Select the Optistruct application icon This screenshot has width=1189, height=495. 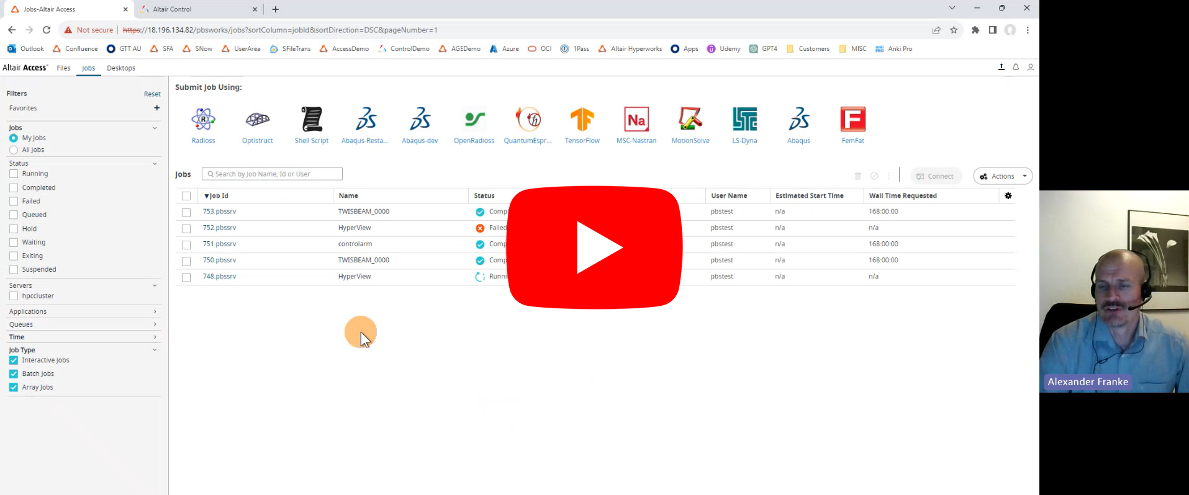tap(257, 120)
